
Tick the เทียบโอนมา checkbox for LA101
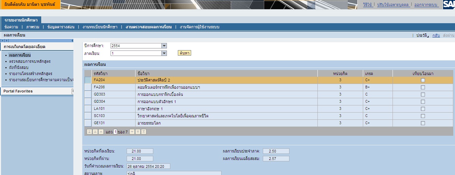pyautogui.click(x=423, y=109)
